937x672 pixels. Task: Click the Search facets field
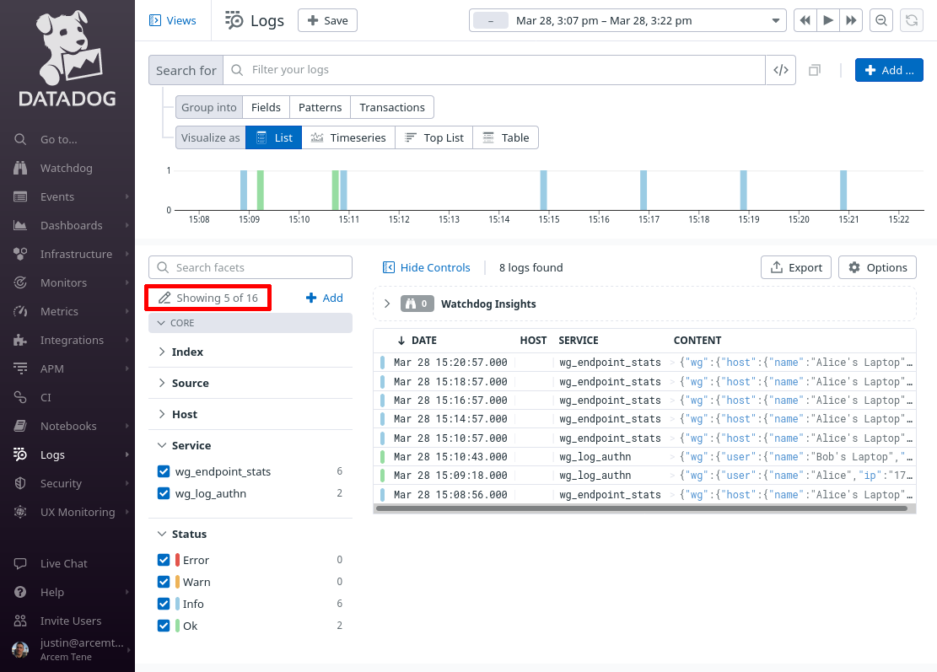(x=250, y=267)
